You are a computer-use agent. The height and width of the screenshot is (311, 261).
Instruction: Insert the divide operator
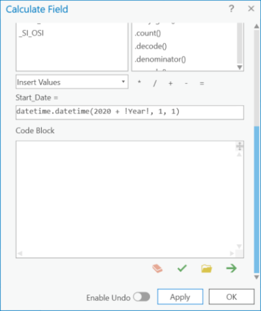(155, 83)
